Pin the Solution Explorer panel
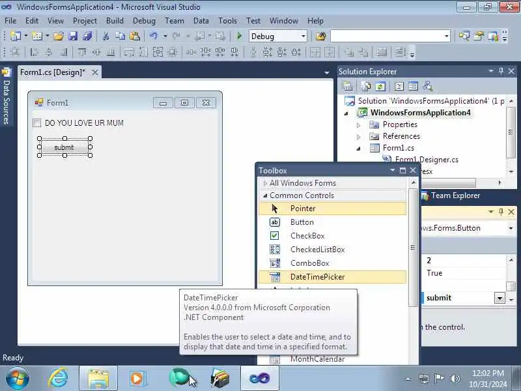Image resolution: width=521 pixels, height=391 pixels. point(501,71)
